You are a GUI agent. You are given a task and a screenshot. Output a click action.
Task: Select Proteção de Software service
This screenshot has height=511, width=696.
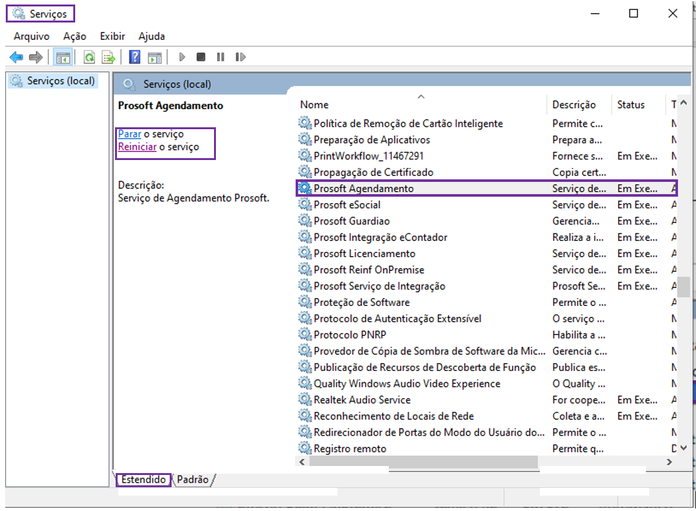487,302
